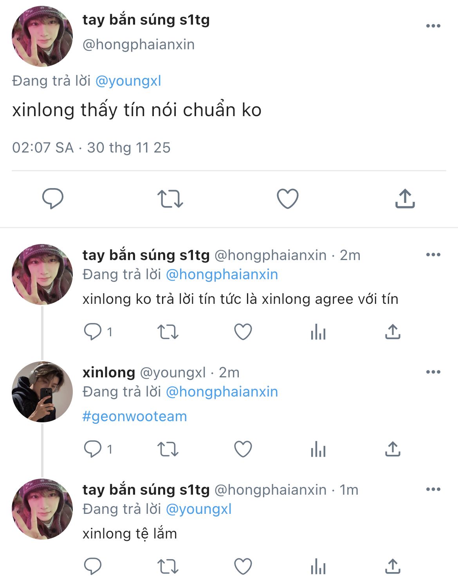Retweet the main tweet

coord(170,198)
